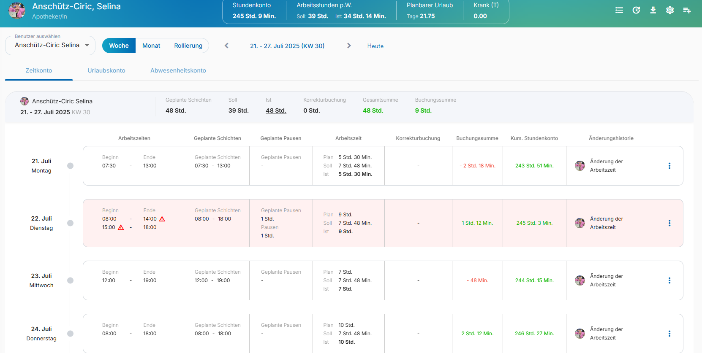Go to previous week with left arrow
Viewport: 702px width, 353px height.
[x=226, y=46]
